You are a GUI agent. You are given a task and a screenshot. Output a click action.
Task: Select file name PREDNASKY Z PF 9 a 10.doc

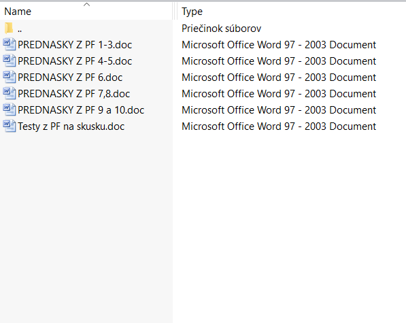pyautogui.click(x=81, y=110)
